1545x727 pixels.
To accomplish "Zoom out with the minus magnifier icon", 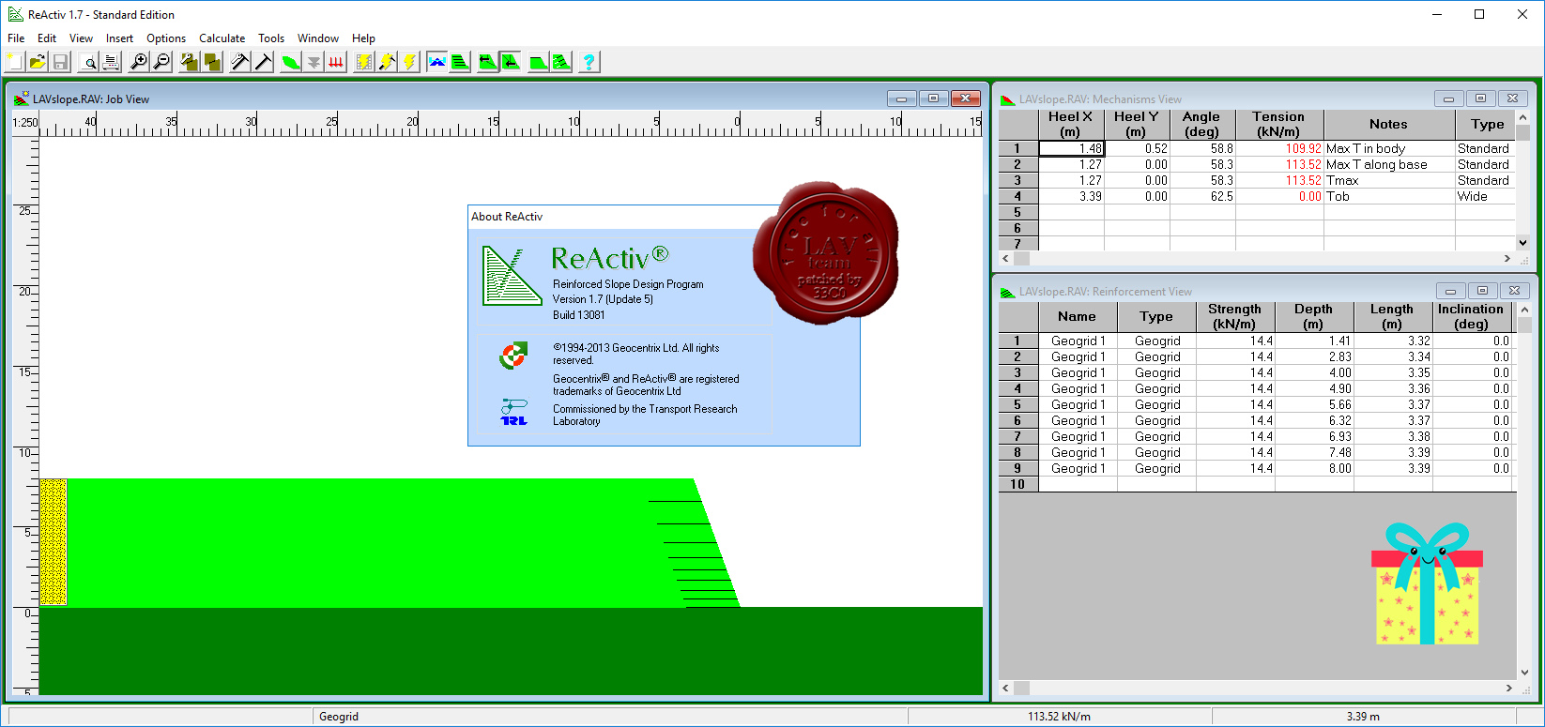I will 161,62.
